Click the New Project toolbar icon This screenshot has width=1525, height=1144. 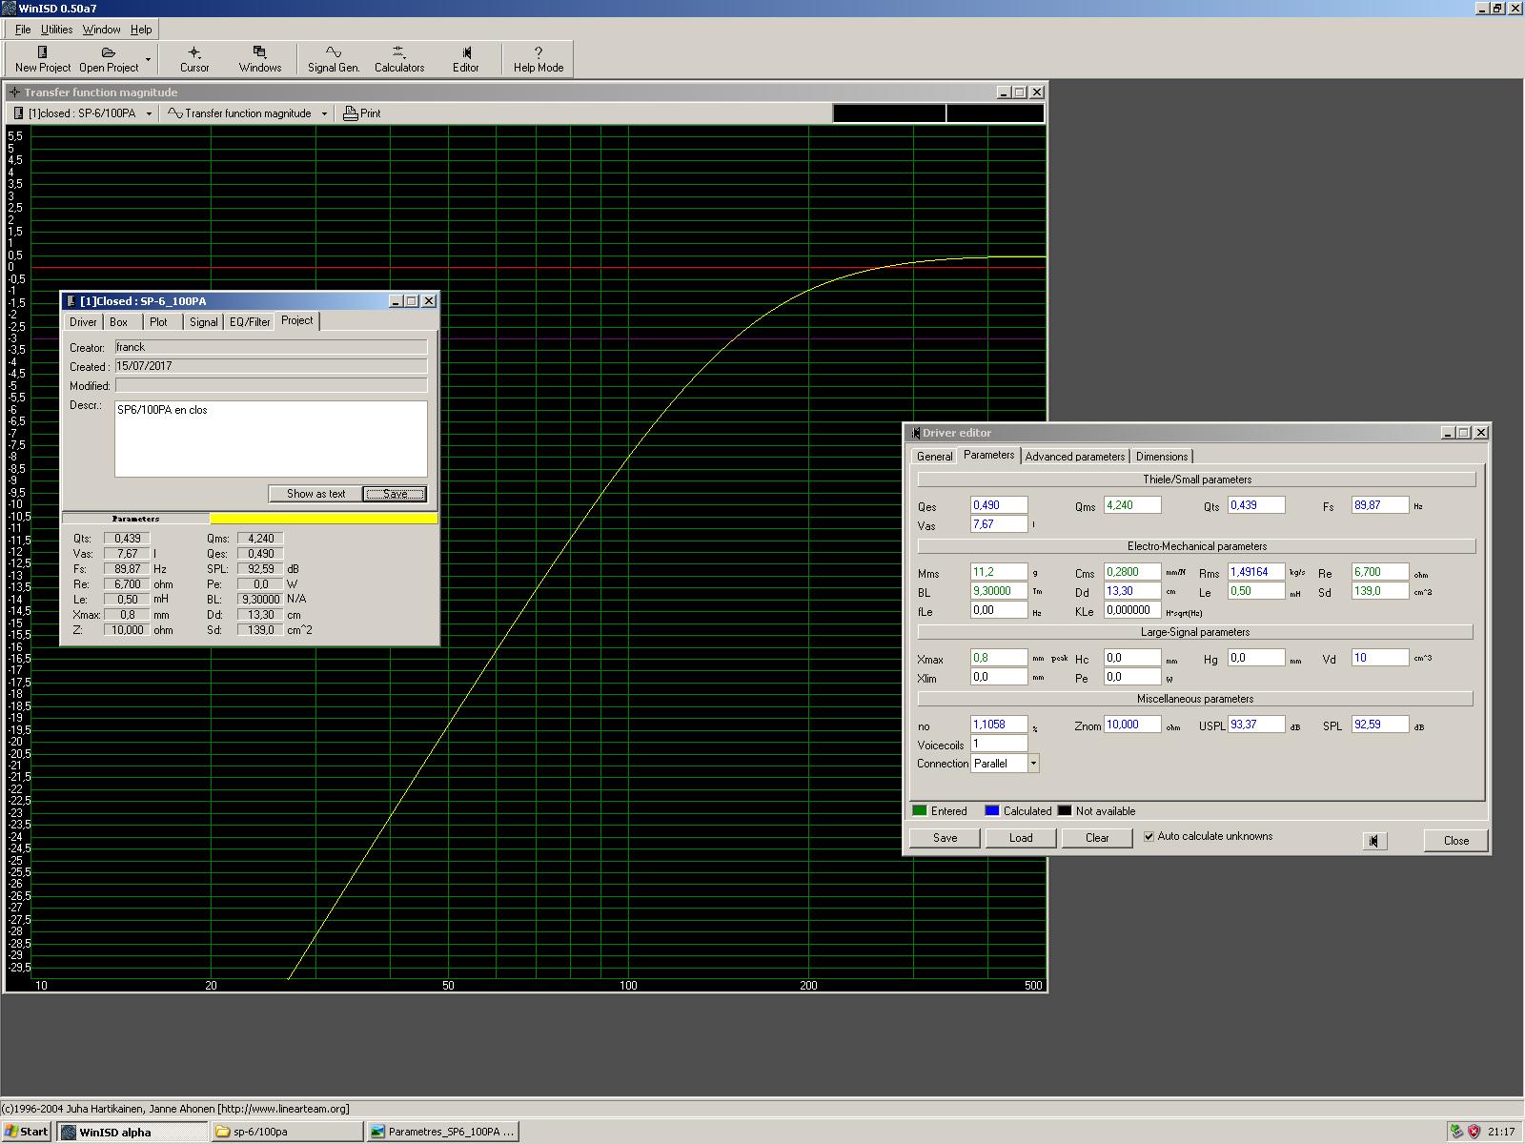pos(42,58)
